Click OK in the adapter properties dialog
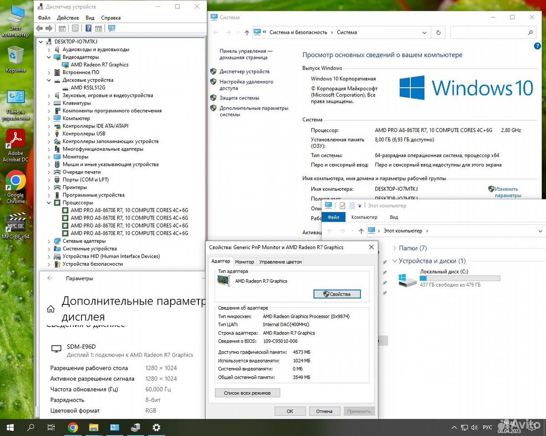This screenshot has height=436, width=546. (x=290, y=411)
